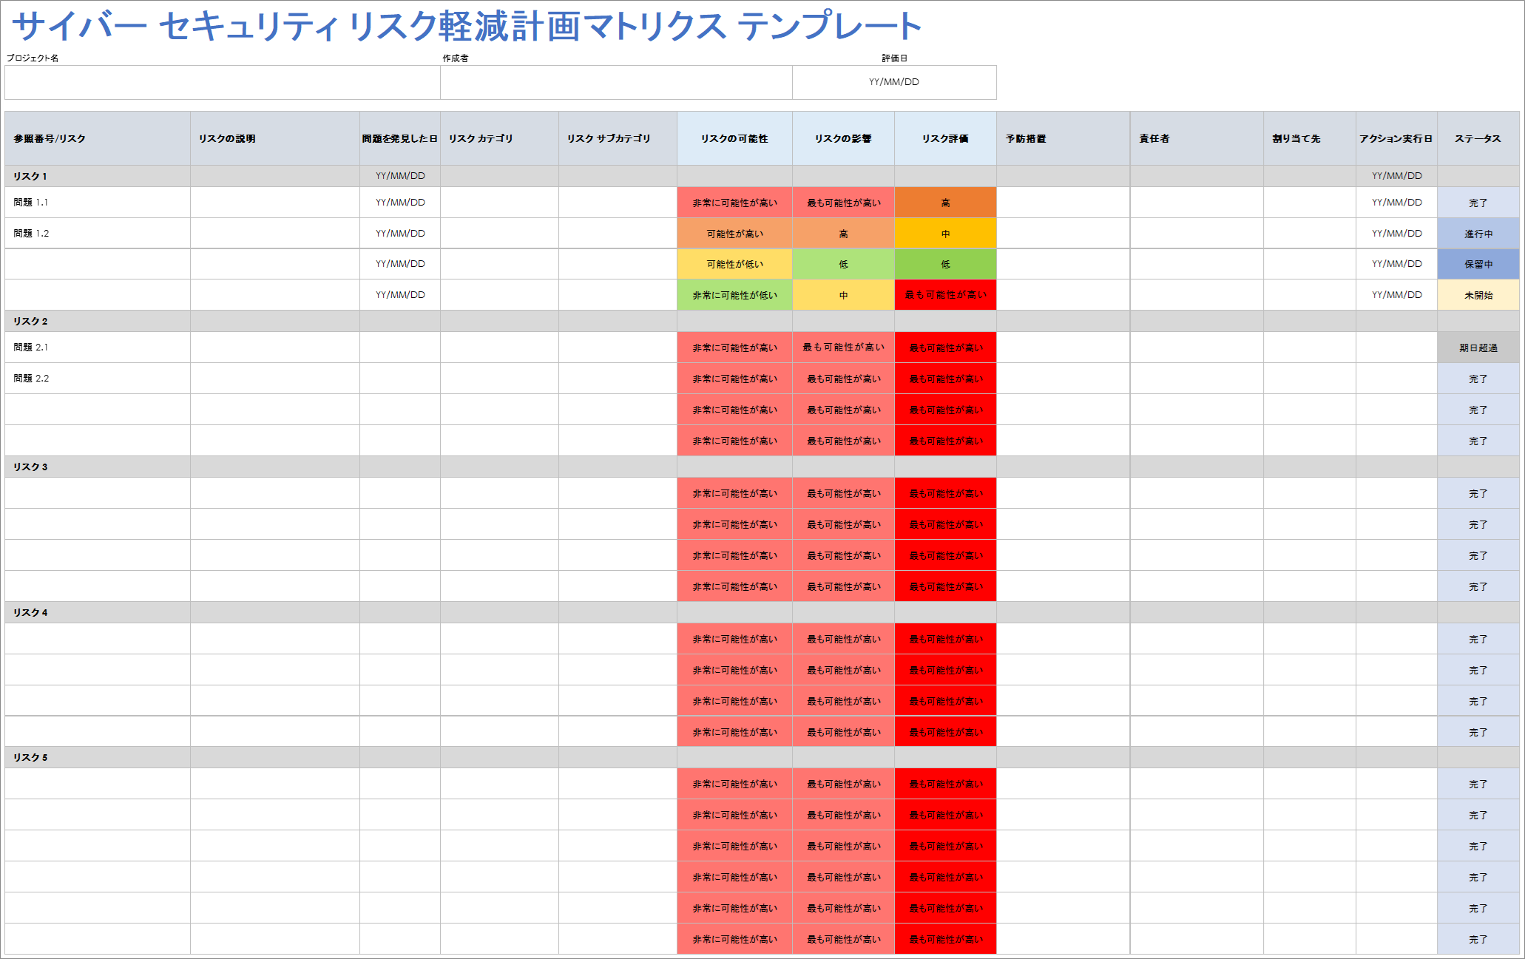Image resolution: width=1525 pixels, height=959 pixels.
Task: Select the 予防措置 column header
Action: tap(1064, 138)
